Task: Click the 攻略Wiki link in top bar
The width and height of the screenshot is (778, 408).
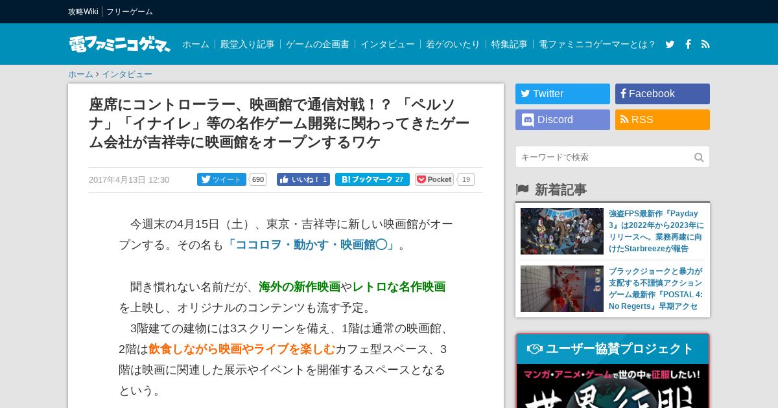Action: coord(83,12)
